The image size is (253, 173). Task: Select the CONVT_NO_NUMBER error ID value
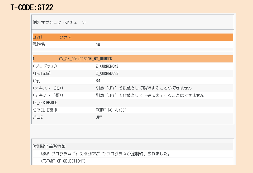coord(111,110)
